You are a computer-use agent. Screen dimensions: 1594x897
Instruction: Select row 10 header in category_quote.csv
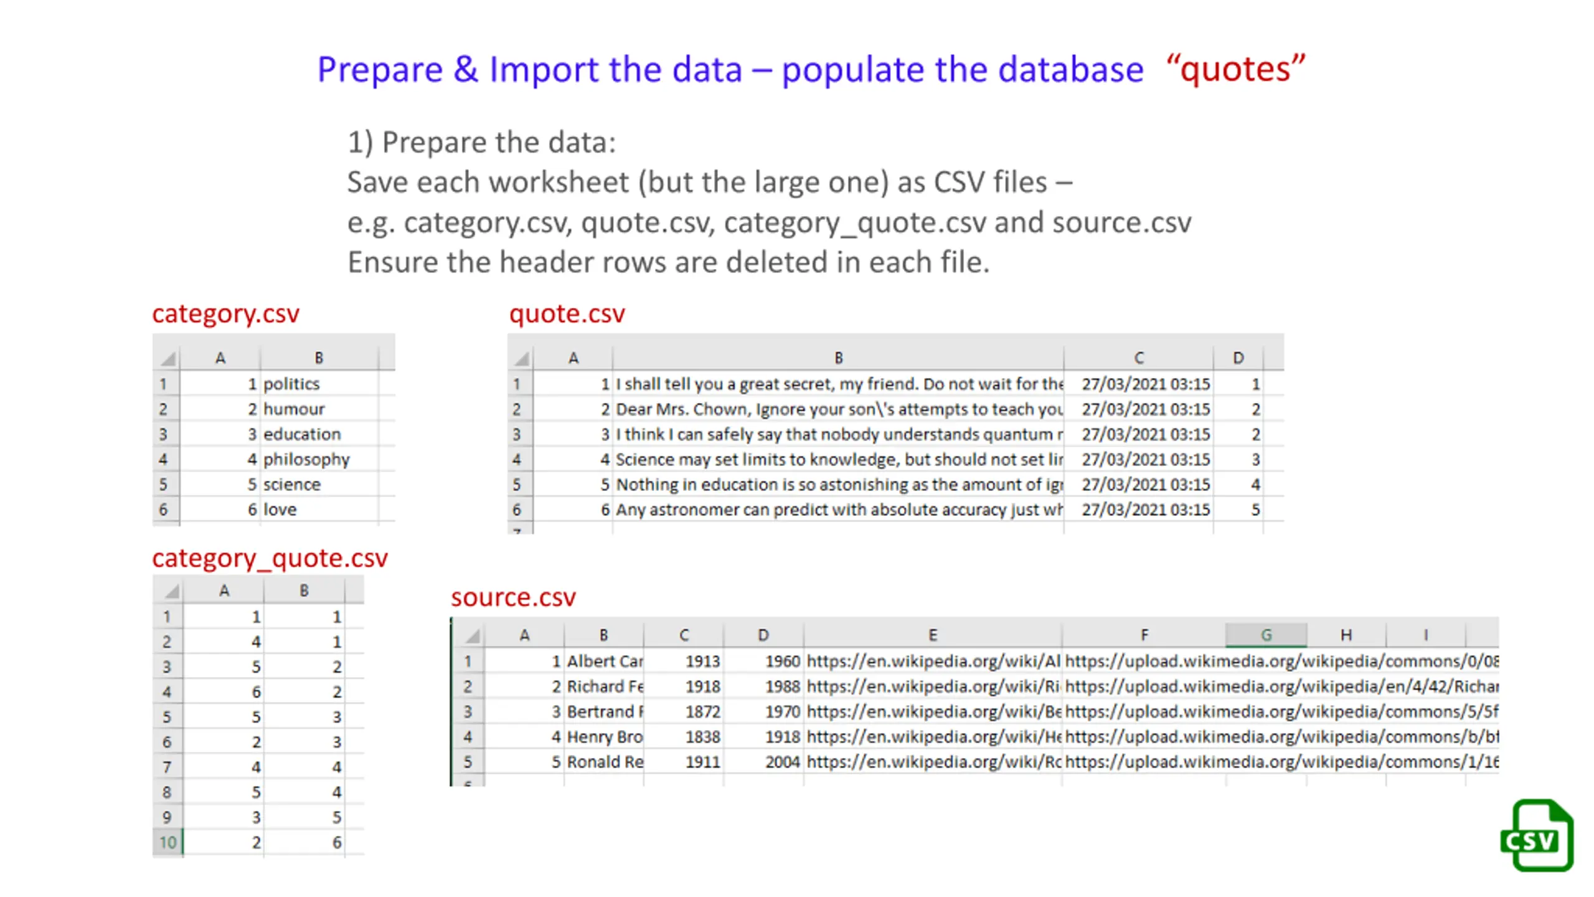click(x=167, y=842)
